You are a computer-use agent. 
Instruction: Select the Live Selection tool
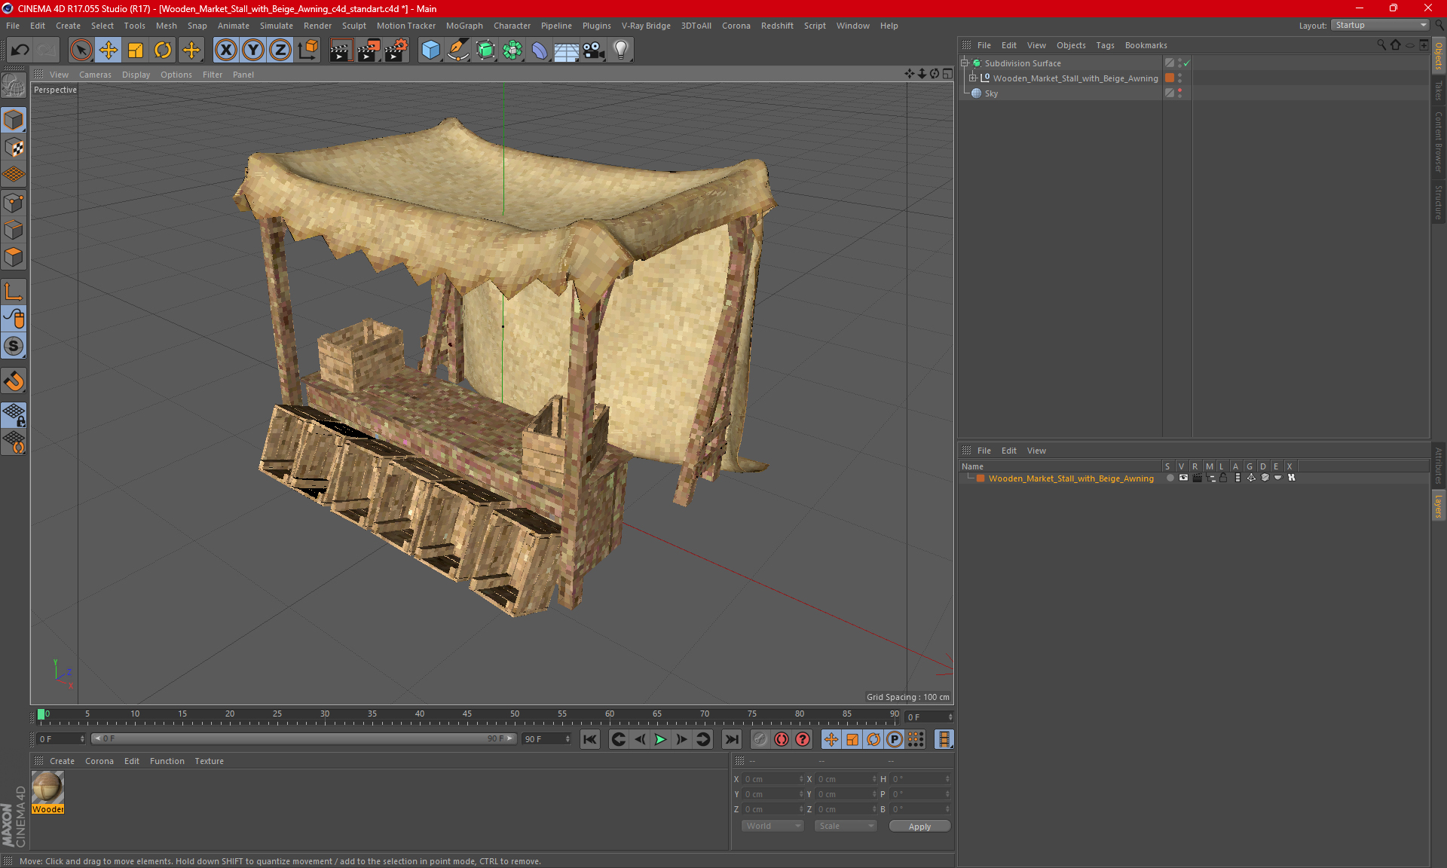(x=81, y=50)
